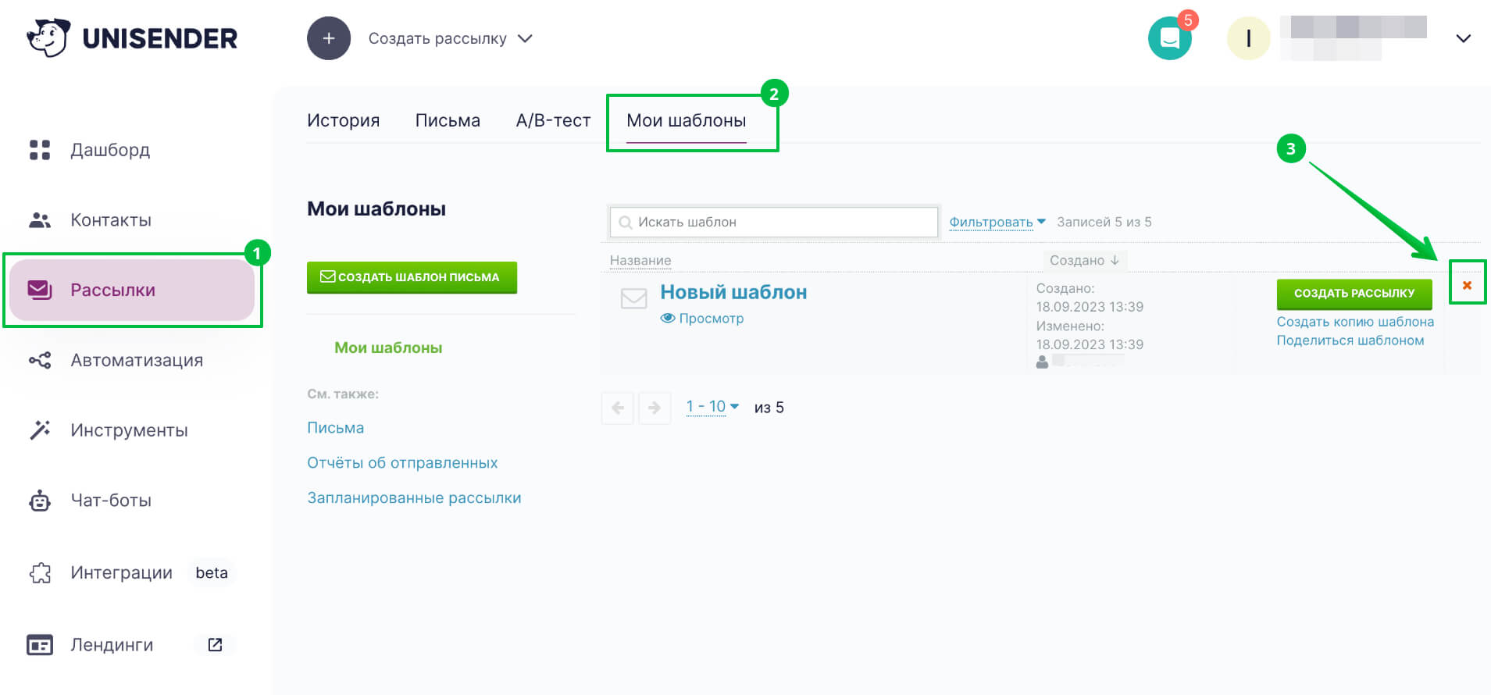
Task: Click the external link icon beside Лендинги
Action: [x=215, y=644]
